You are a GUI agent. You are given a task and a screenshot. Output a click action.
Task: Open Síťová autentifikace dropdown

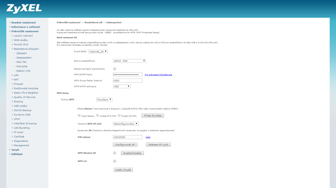130,61
